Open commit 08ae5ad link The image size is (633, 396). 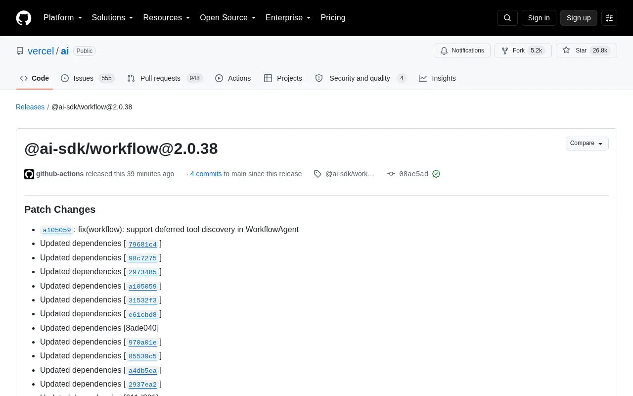[x=413, y=174]
